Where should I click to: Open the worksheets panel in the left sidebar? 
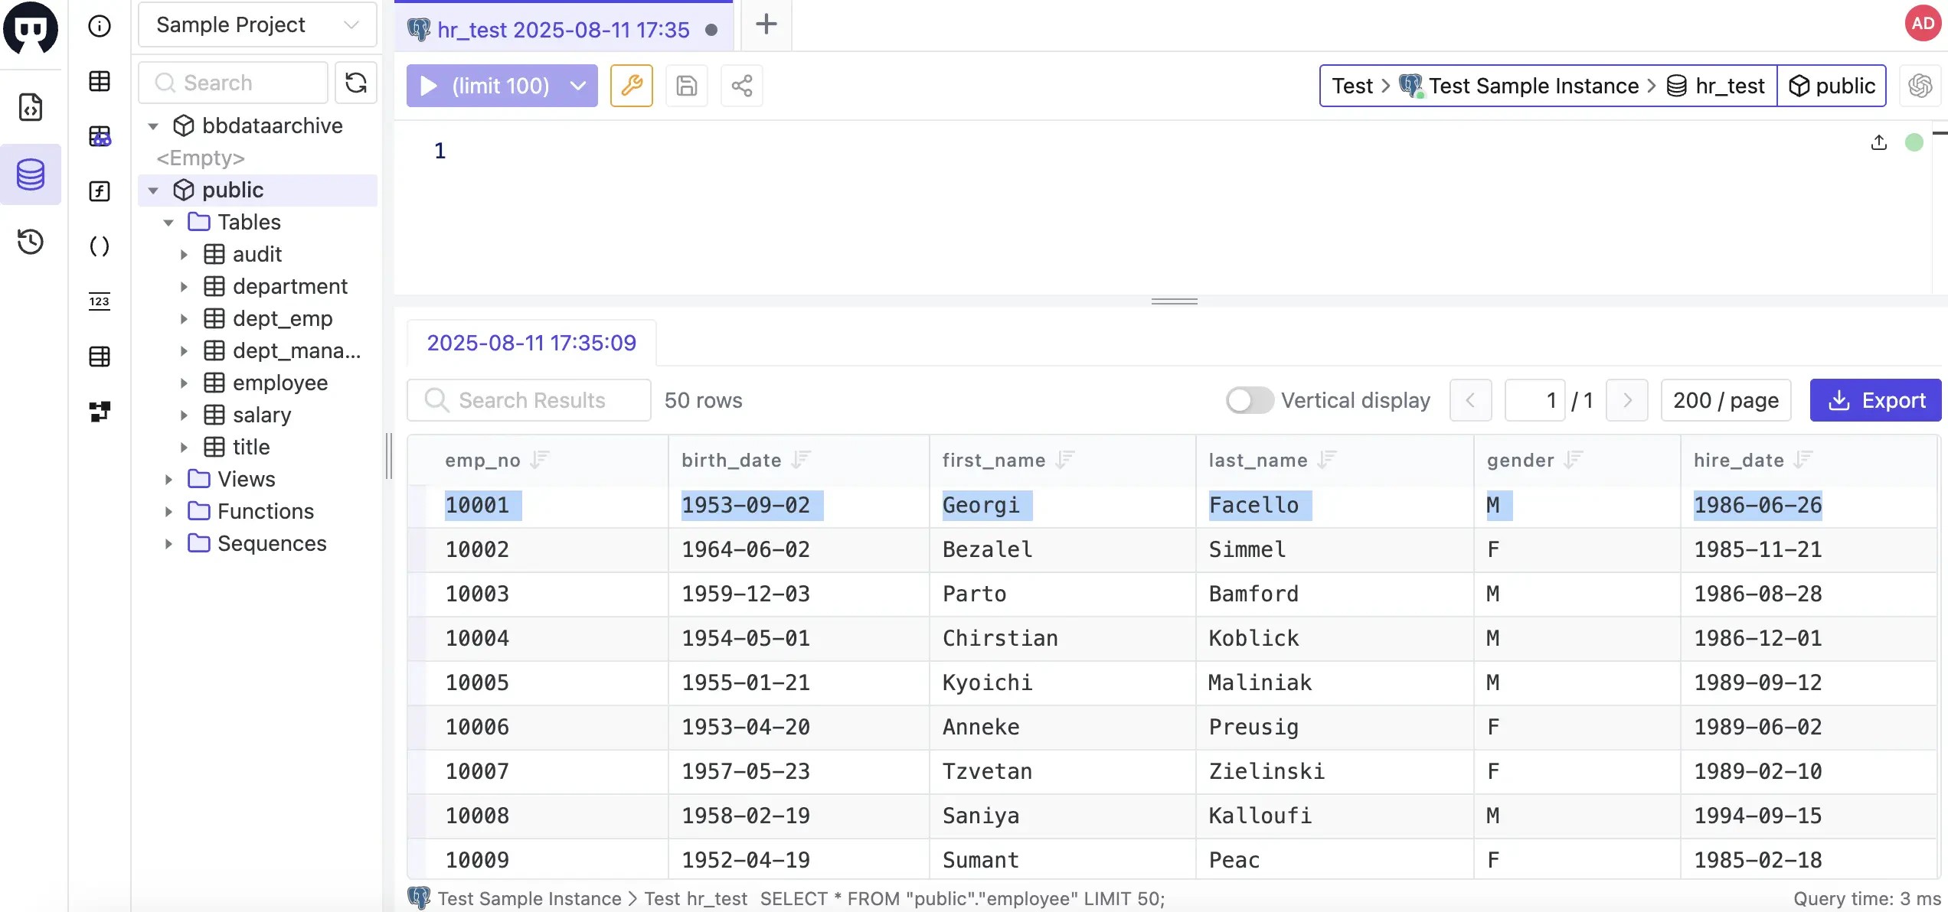[31, 107]
